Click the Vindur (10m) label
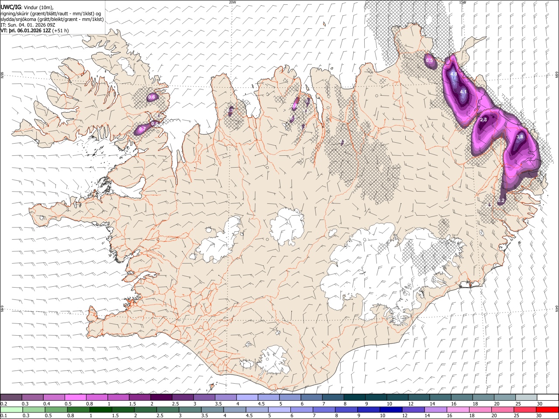Viewport: 559px width, 419px height. pyautogui.click(x=38, y=7)
